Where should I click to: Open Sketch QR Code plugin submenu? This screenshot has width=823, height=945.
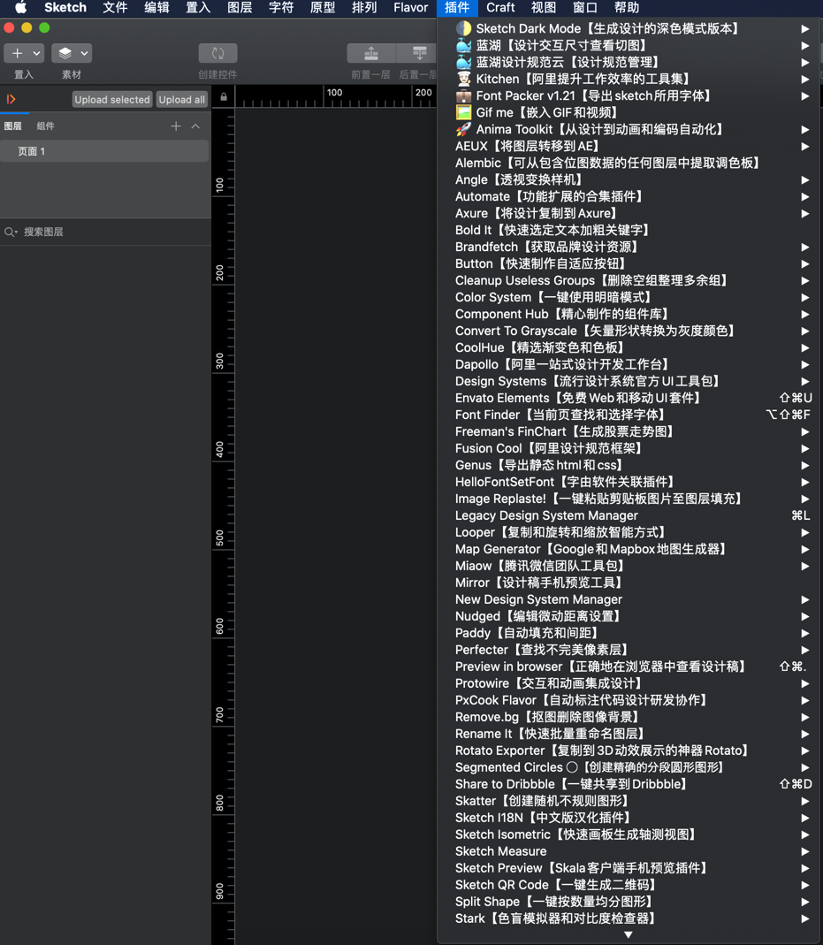click(x=629, y=885)
